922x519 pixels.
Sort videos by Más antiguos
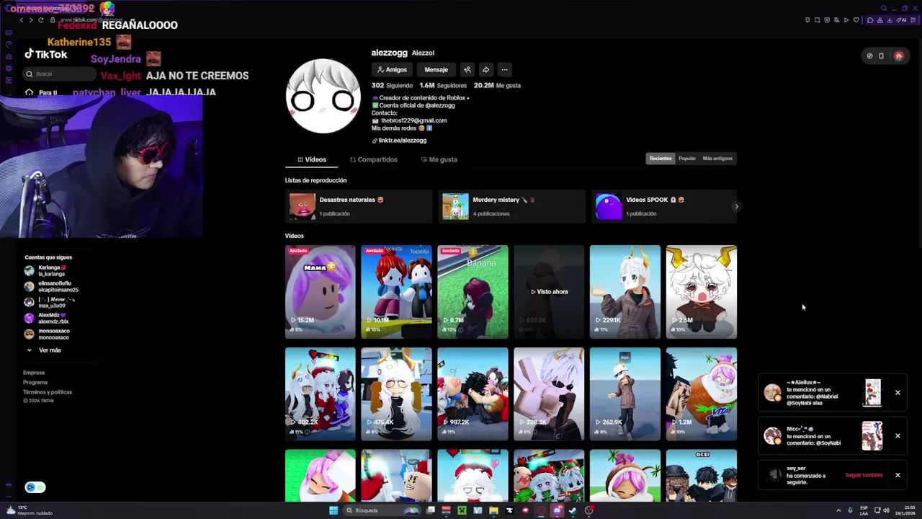pos(717,159)
